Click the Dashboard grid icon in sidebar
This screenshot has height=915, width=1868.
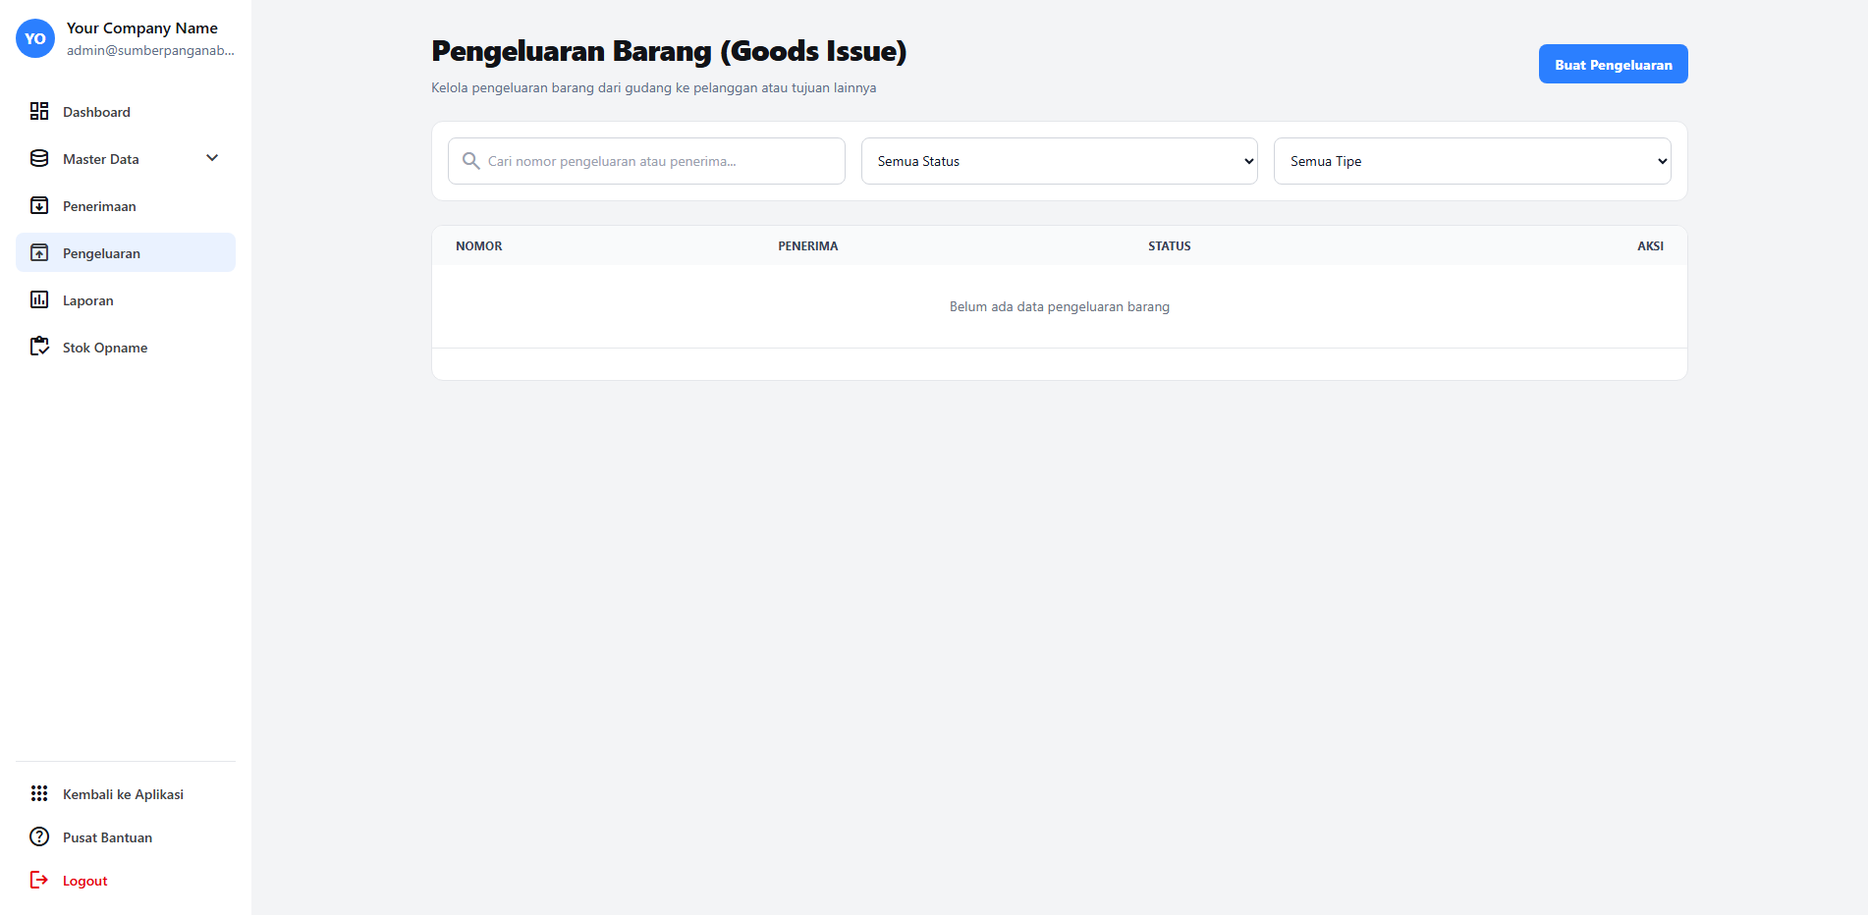tap(39, 111)
